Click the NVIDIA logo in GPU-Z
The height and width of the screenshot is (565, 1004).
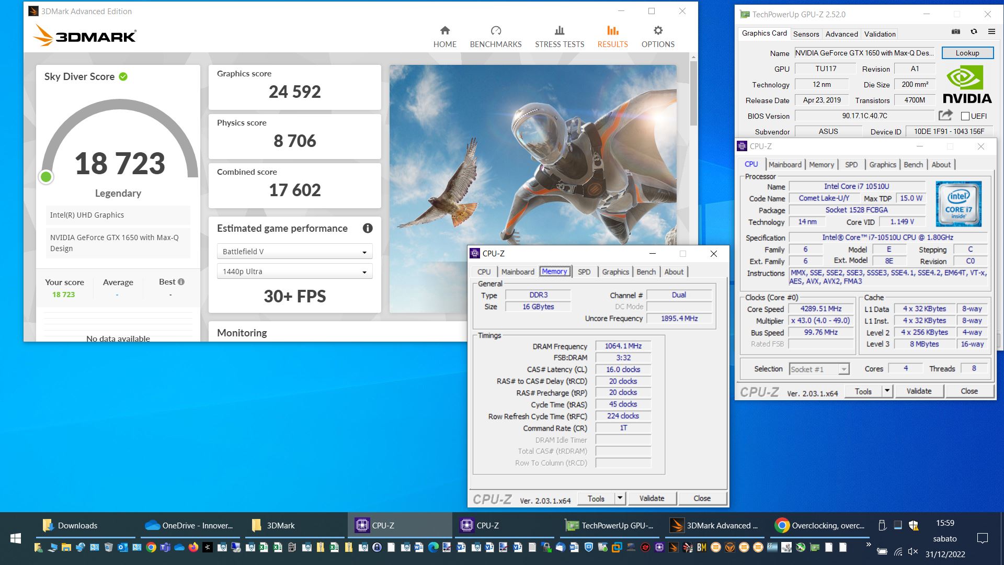tap(967, 84)
